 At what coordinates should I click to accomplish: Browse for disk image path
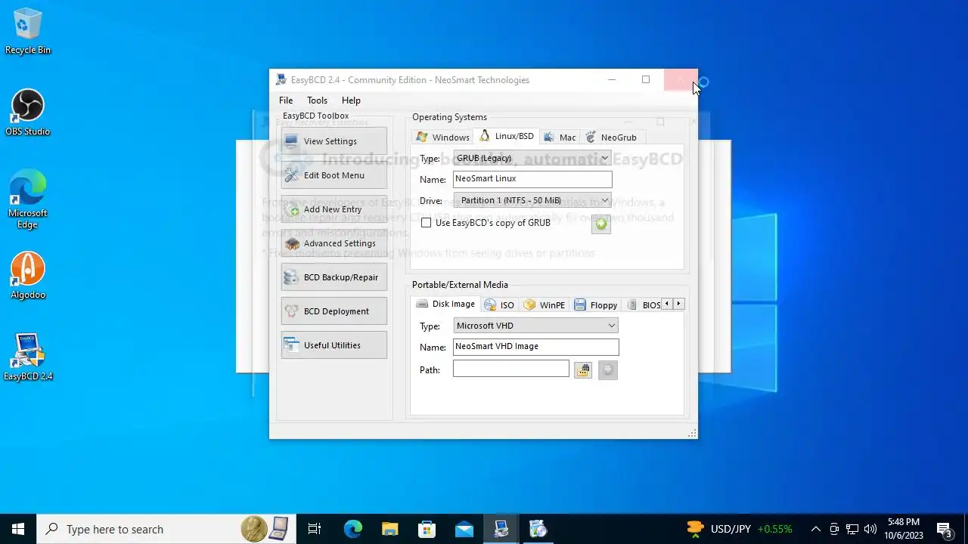point(582,370)
